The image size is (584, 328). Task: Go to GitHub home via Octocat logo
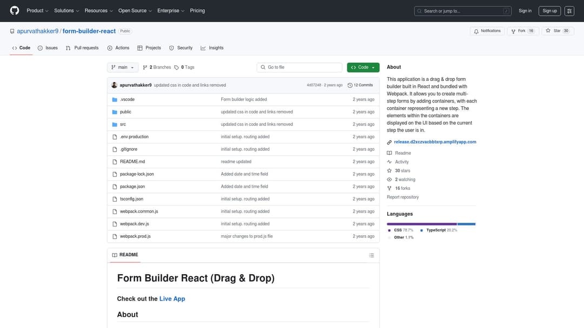click(x=15, y=10)
